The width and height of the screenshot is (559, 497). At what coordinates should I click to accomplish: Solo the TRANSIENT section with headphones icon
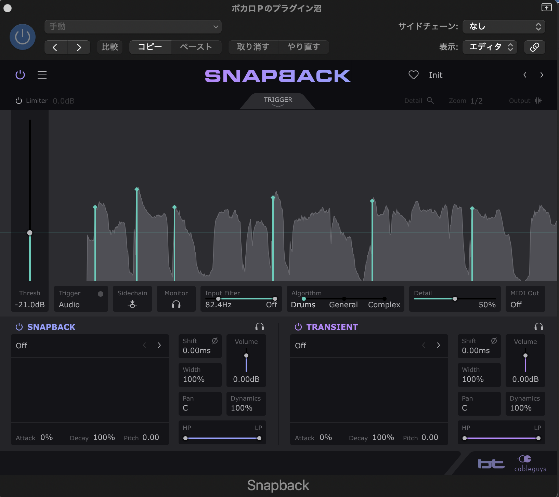coord(539,327)
